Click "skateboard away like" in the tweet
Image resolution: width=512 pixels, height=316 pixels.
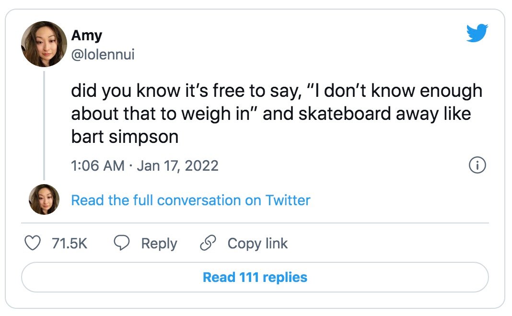384,114
